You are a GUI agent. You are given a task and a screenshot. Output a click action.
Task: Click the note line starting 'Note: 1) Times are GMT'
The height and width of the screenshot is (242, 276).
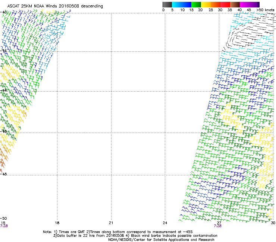[118, 232]
